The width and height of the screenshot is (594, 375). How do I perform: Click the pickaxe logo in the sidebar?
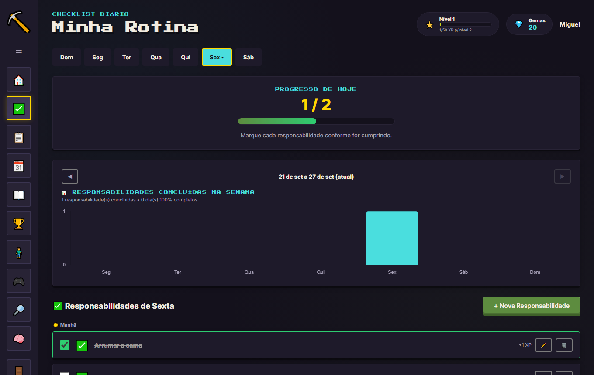[19, 22]
